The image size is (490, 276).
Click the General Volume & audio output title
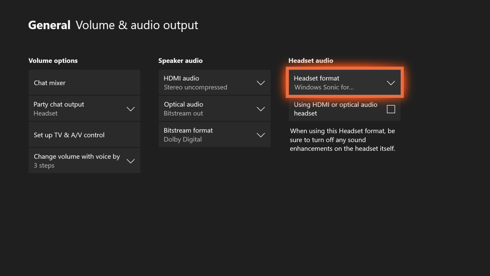point(113,25)
